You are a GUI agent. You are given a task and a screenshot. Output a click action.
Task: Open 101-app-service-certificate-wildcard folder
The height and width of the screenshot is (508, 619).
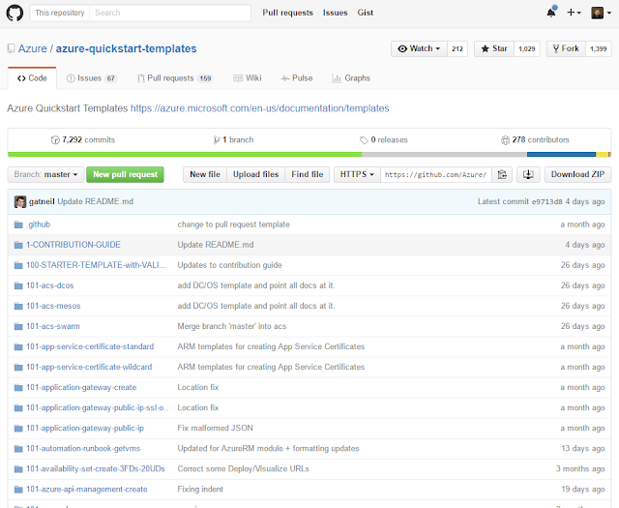(89, 367)
